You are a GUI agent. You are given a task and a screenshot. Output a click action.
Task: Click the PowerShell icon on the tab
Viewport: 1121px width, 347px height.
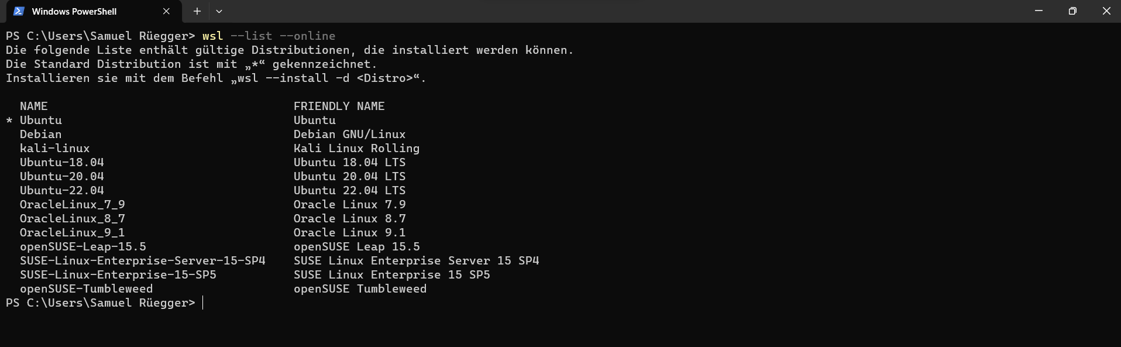click(18, 11)
